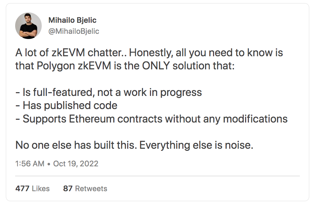
Task: Click the 477 like count number
Action: coord(22,188)
